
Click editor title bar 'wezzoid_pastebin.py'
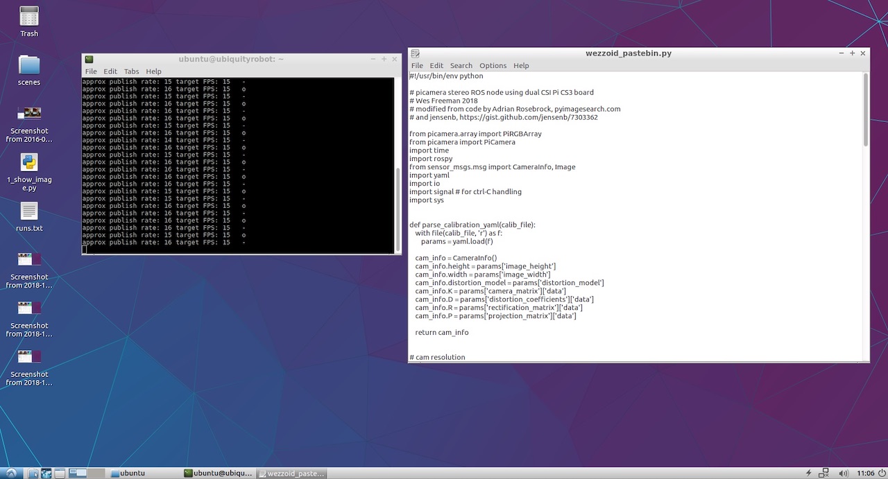pos(629,53)
